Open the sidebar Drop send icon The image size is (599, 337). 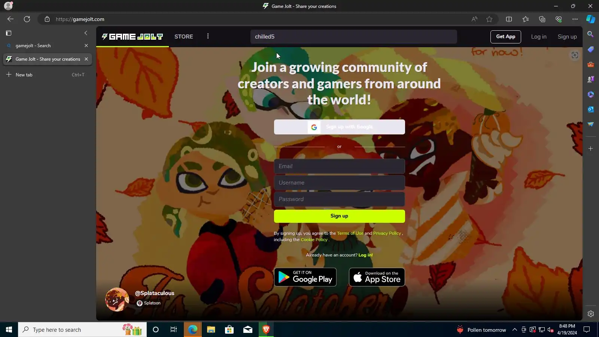[590, 124]
